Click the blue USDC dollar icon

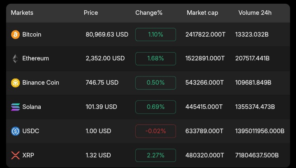[x=15, y=131]
